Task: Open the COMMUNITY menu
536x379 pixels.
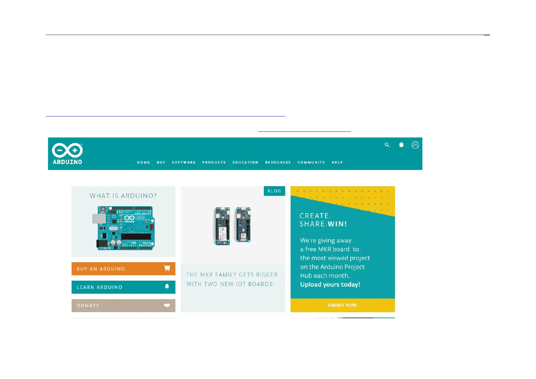Action: (x=311, y=162)
